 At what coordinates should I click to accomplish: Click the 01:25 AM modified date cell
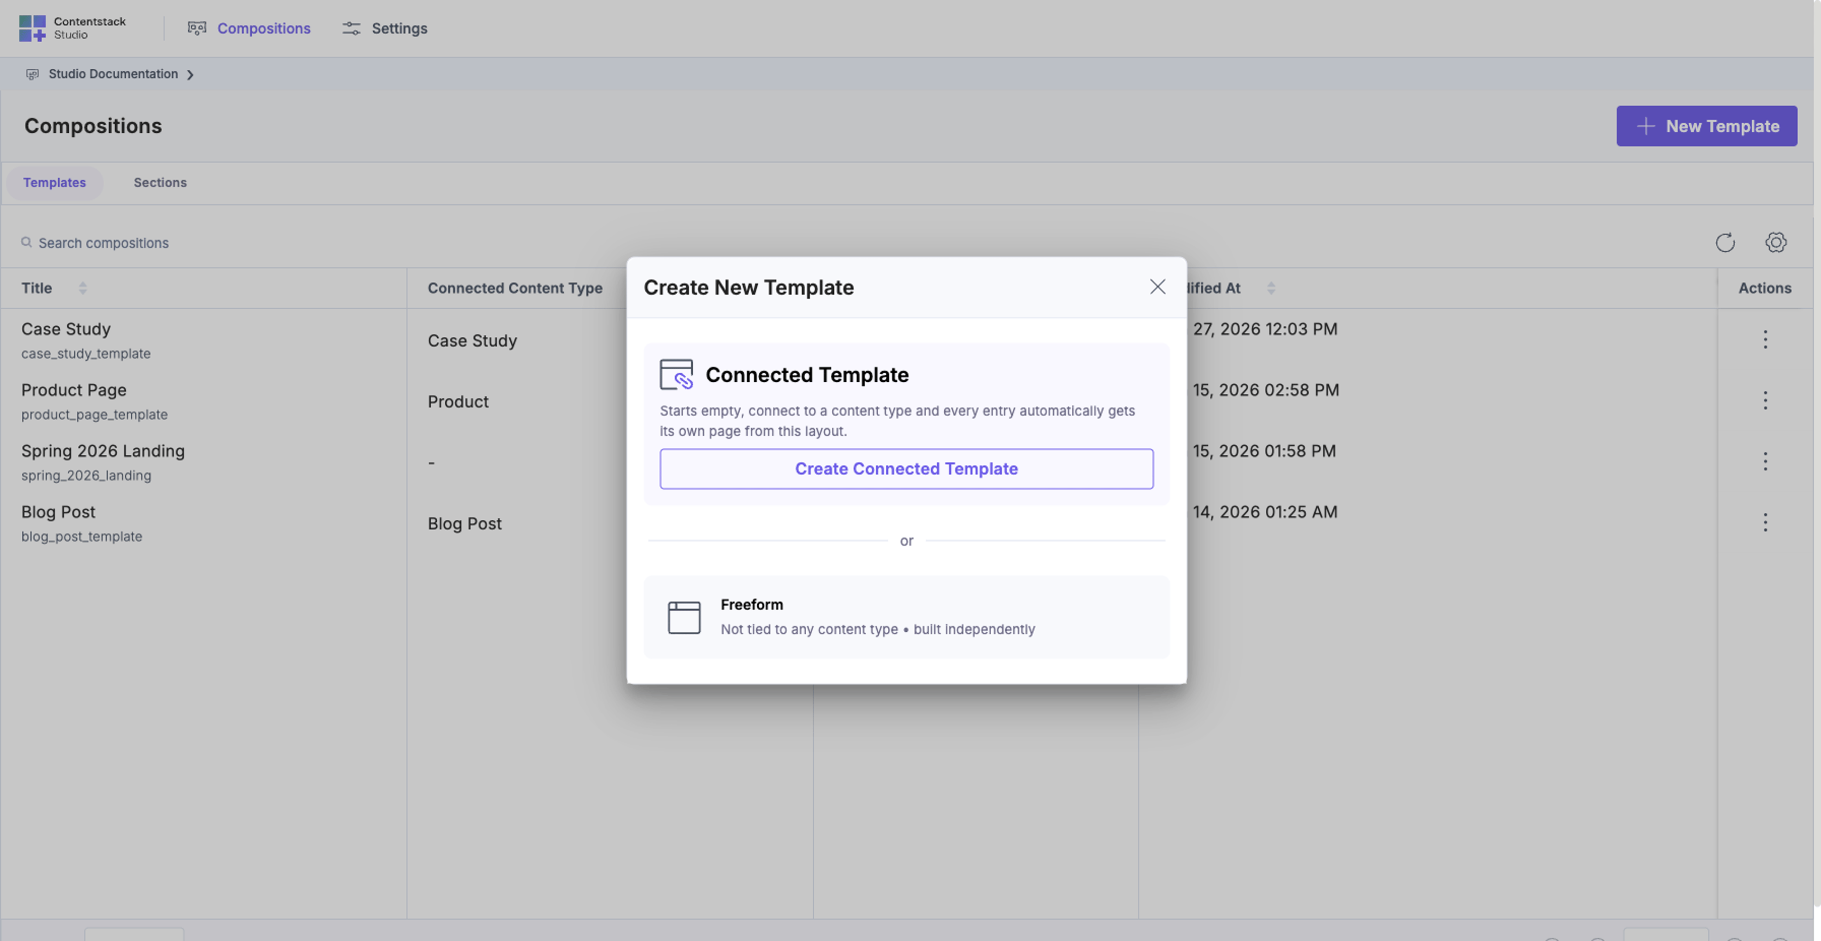point(1265,512)
